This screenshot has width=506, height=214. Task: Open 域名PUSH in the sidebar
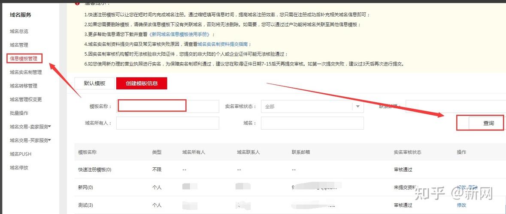coord(21,154)
